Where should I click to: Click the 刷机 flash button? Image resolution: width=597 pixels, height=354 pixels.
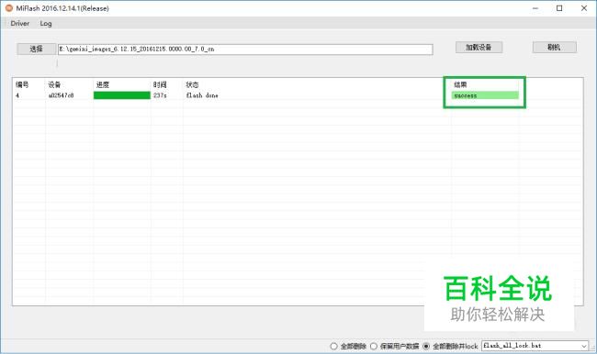(x=554, y=47)
